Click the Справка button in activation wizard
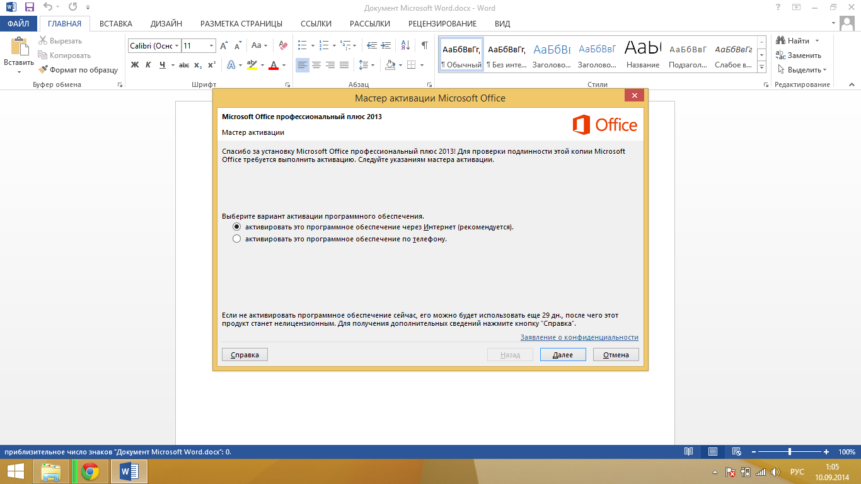Viewport: 861px width, 484px height. [x=245, y=355]
